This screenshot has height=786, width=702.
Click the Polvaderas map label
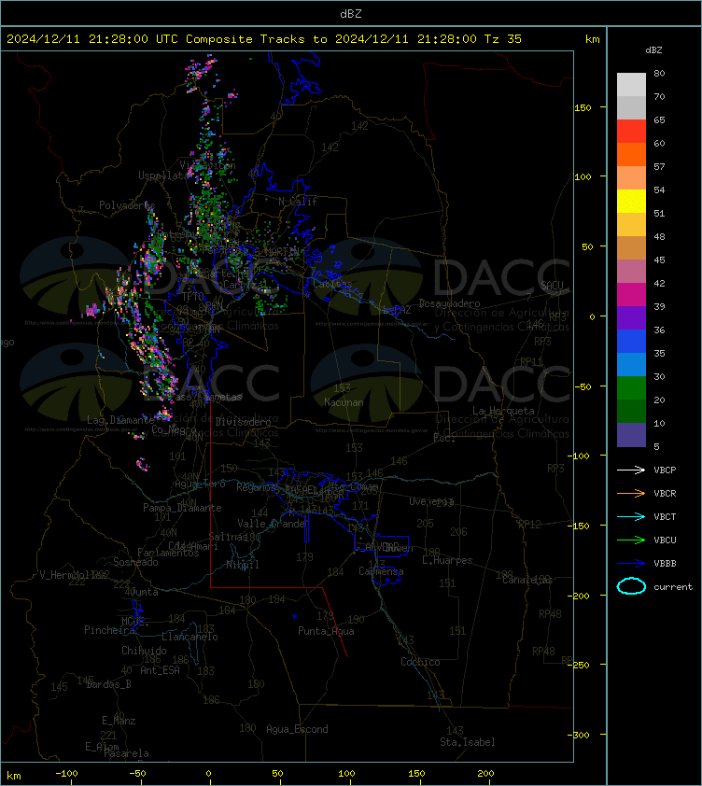127,205
